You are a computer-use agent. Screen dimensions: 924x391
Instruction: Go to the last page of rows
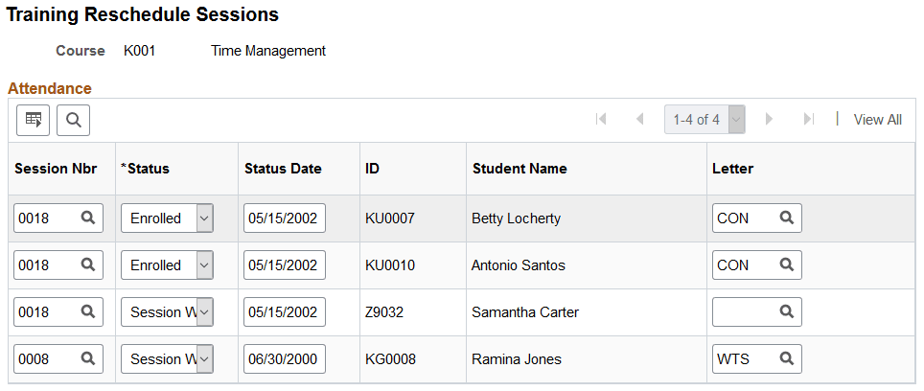[x=808, y=120]
